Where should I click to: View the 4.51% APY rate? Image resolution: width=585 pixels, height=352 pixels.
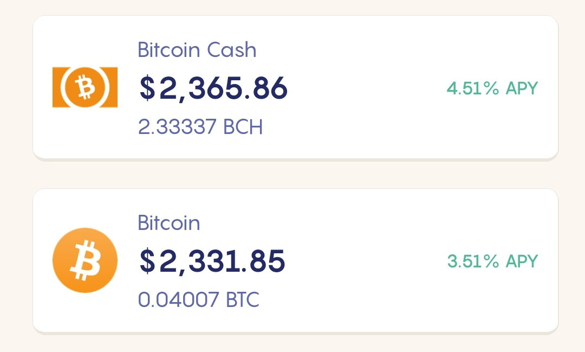(x=492, y=88)
